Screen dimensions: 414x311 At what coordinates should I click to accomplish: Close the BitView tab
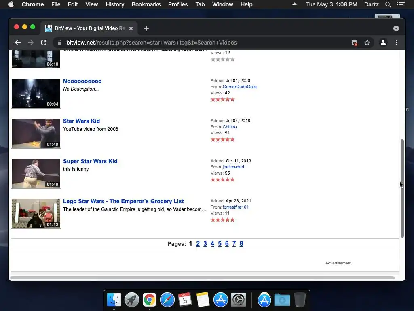[x=131, y=28]
